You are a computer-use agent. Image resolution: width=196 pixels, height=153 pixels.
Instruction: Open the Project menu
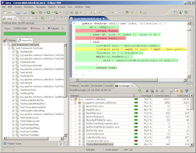62,7
